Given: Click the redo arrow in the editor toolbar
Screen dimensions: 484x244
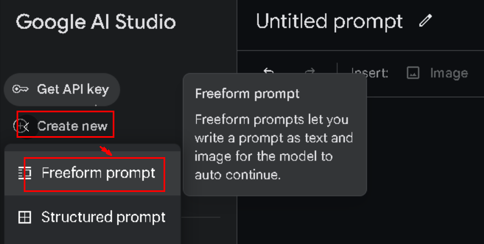Looking at the screenshot, I should (x=309, y=71).
